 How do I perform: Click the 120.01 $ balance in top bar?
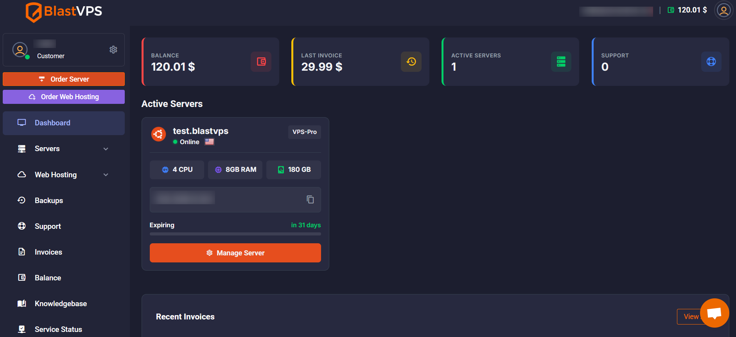pos(692,10)
